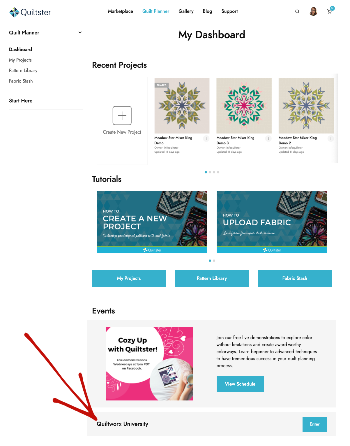Collapse the Quilt Planner sidebar chevron
Screen dimensions: 350x446
80,32
